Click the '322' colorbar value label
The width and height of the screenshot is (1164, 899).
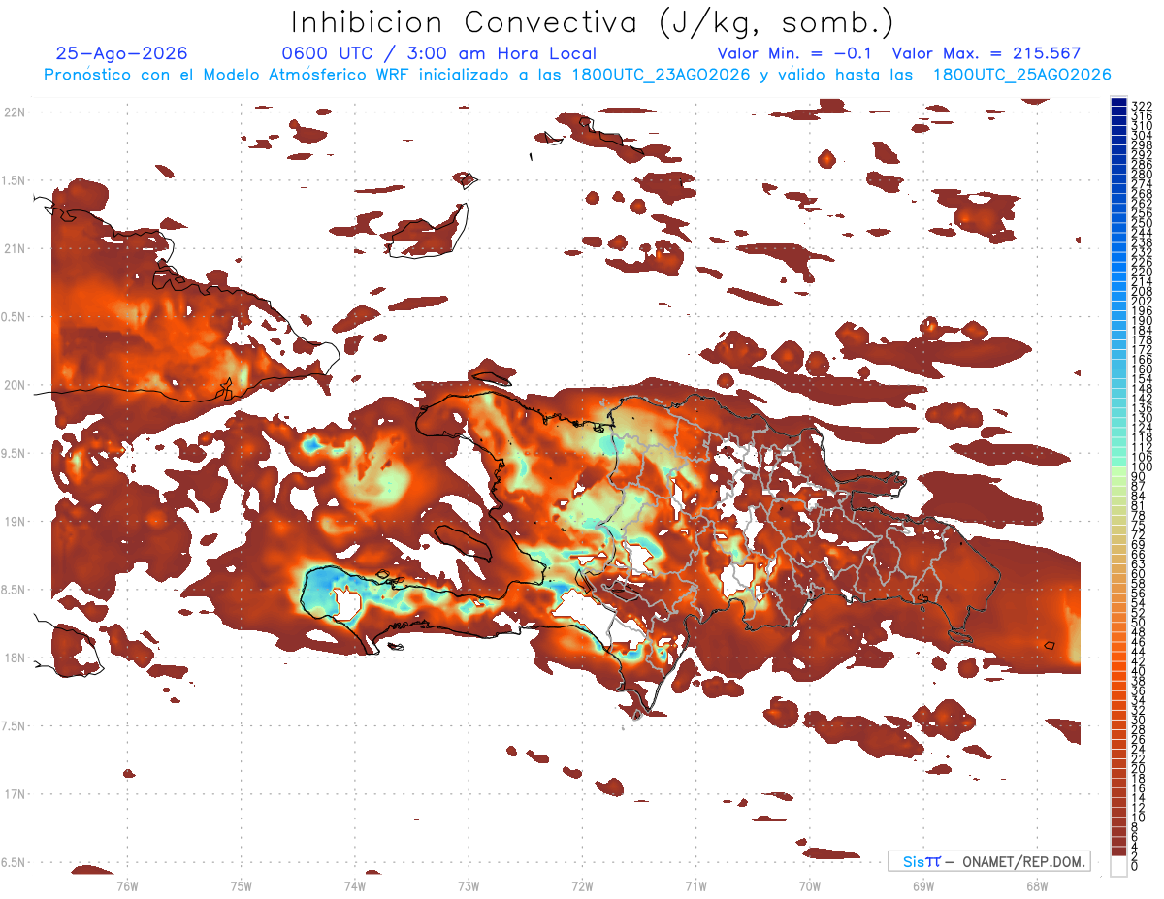click(x=1142, y=105)
